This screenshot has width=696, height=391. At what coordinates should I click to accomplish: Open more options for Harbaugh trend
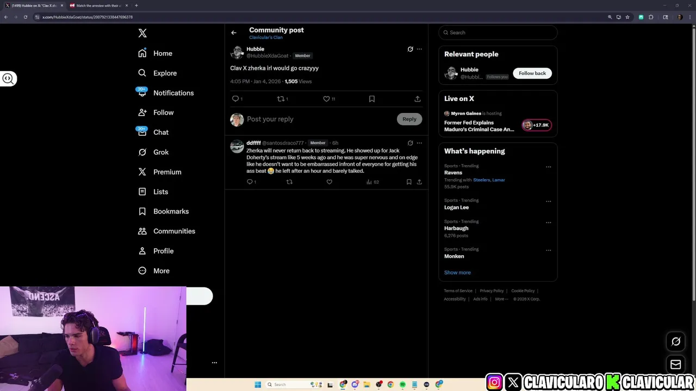click(548, 223)
